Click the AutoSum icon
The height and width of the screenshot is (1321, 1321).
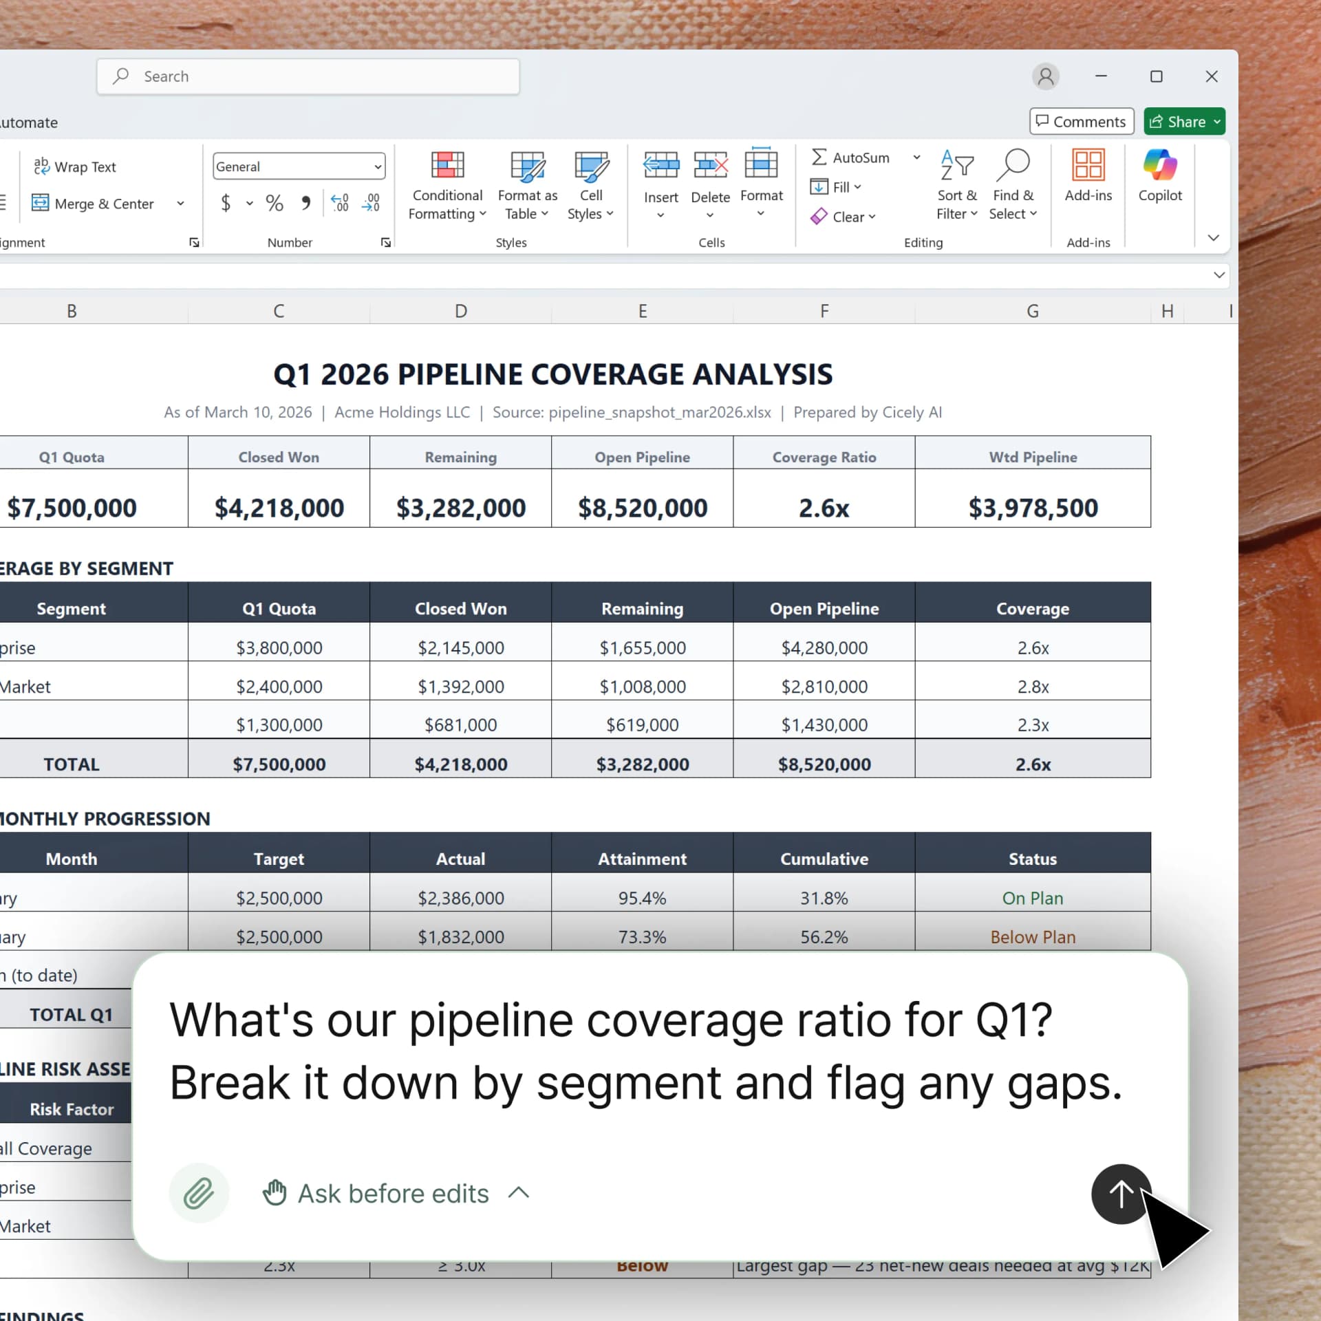point(819,157)
